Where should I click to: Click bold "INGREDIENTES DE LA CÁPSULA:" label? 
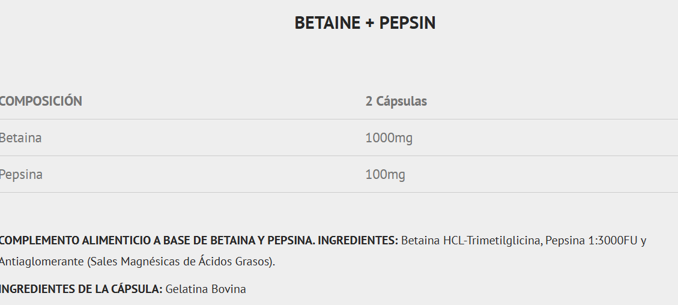pyautogui.click(x=81, y=289)
